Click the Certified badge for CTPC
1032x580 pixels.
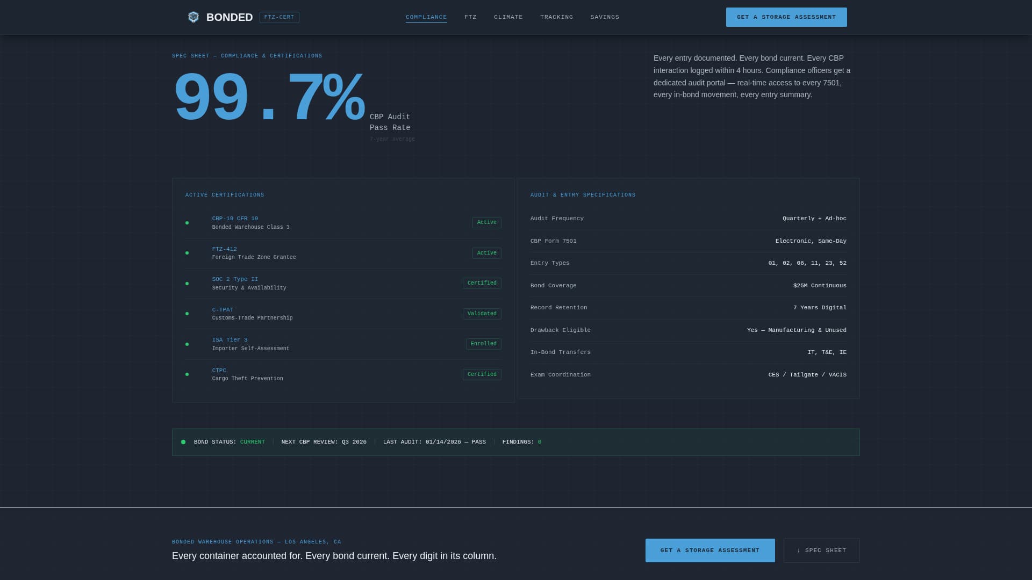pyautogui.click(x=482, y=374)
